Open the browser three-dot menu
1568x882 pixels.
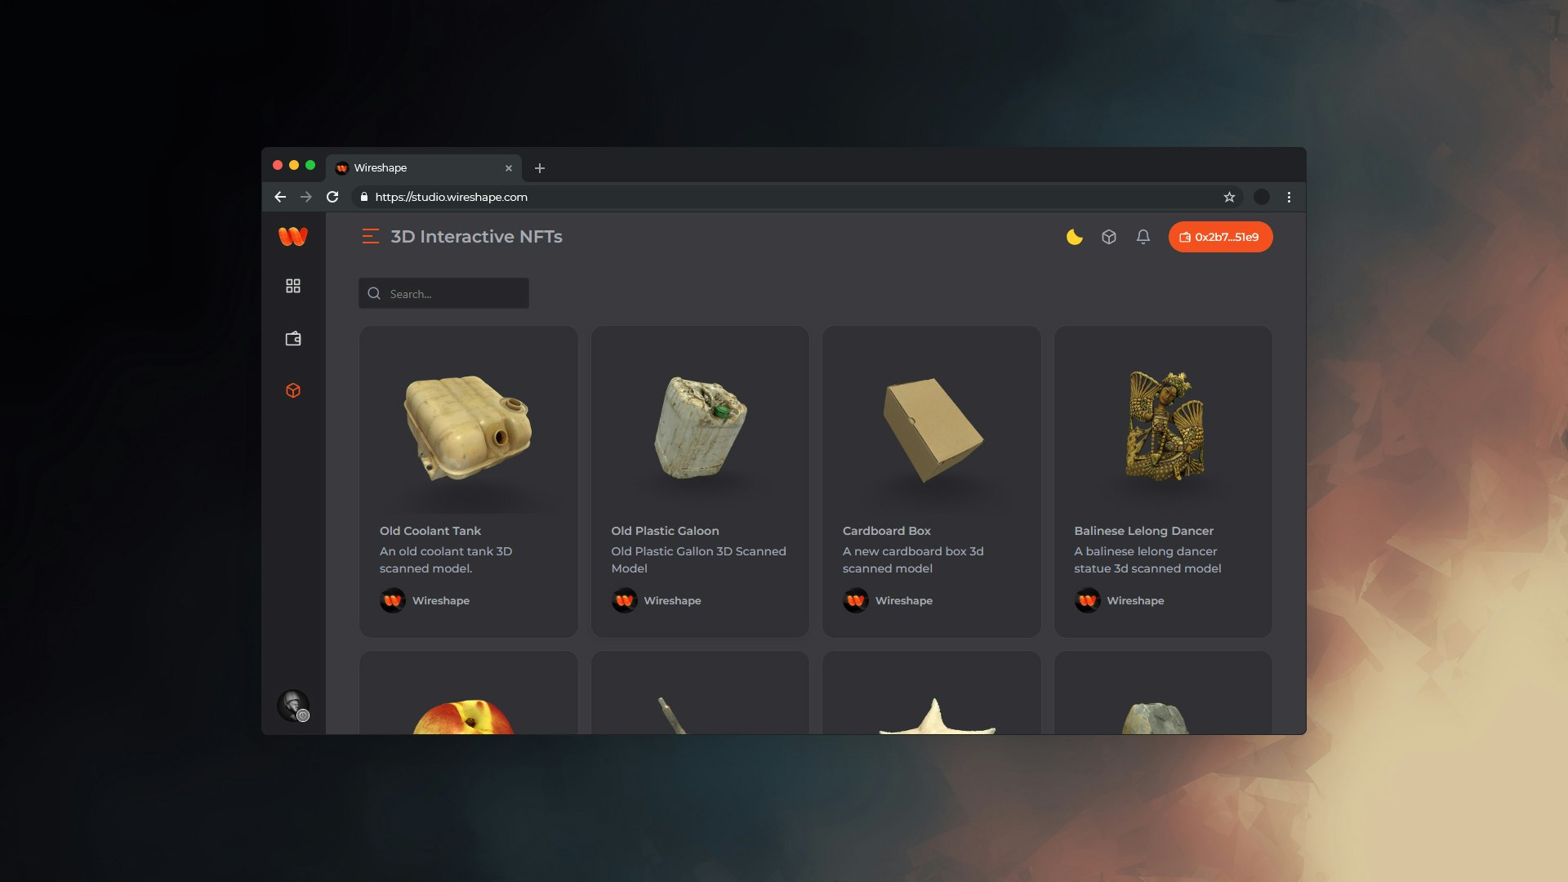1289,197
